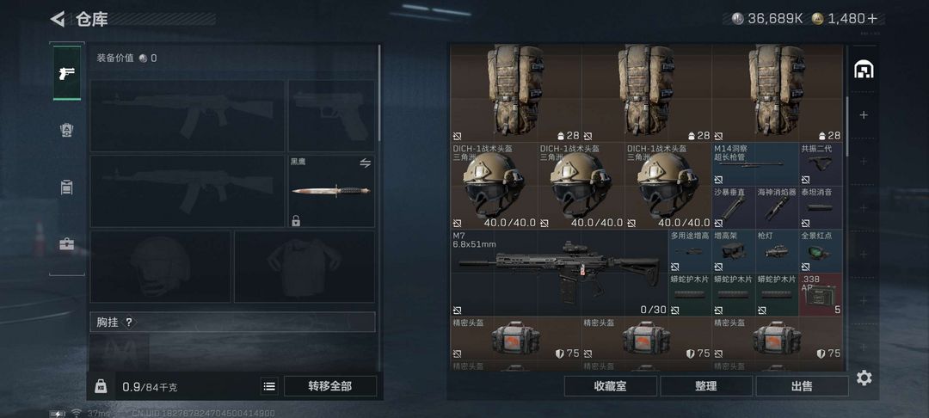Select the .338 AP ammo item

pos(820,294)
